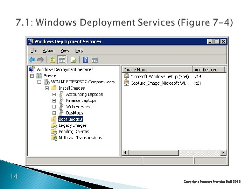Image resolution: width=252 pixels, height=189 pixels.
Task: Expand the Accounting Laptops group
Action: [x=54, y=94]
